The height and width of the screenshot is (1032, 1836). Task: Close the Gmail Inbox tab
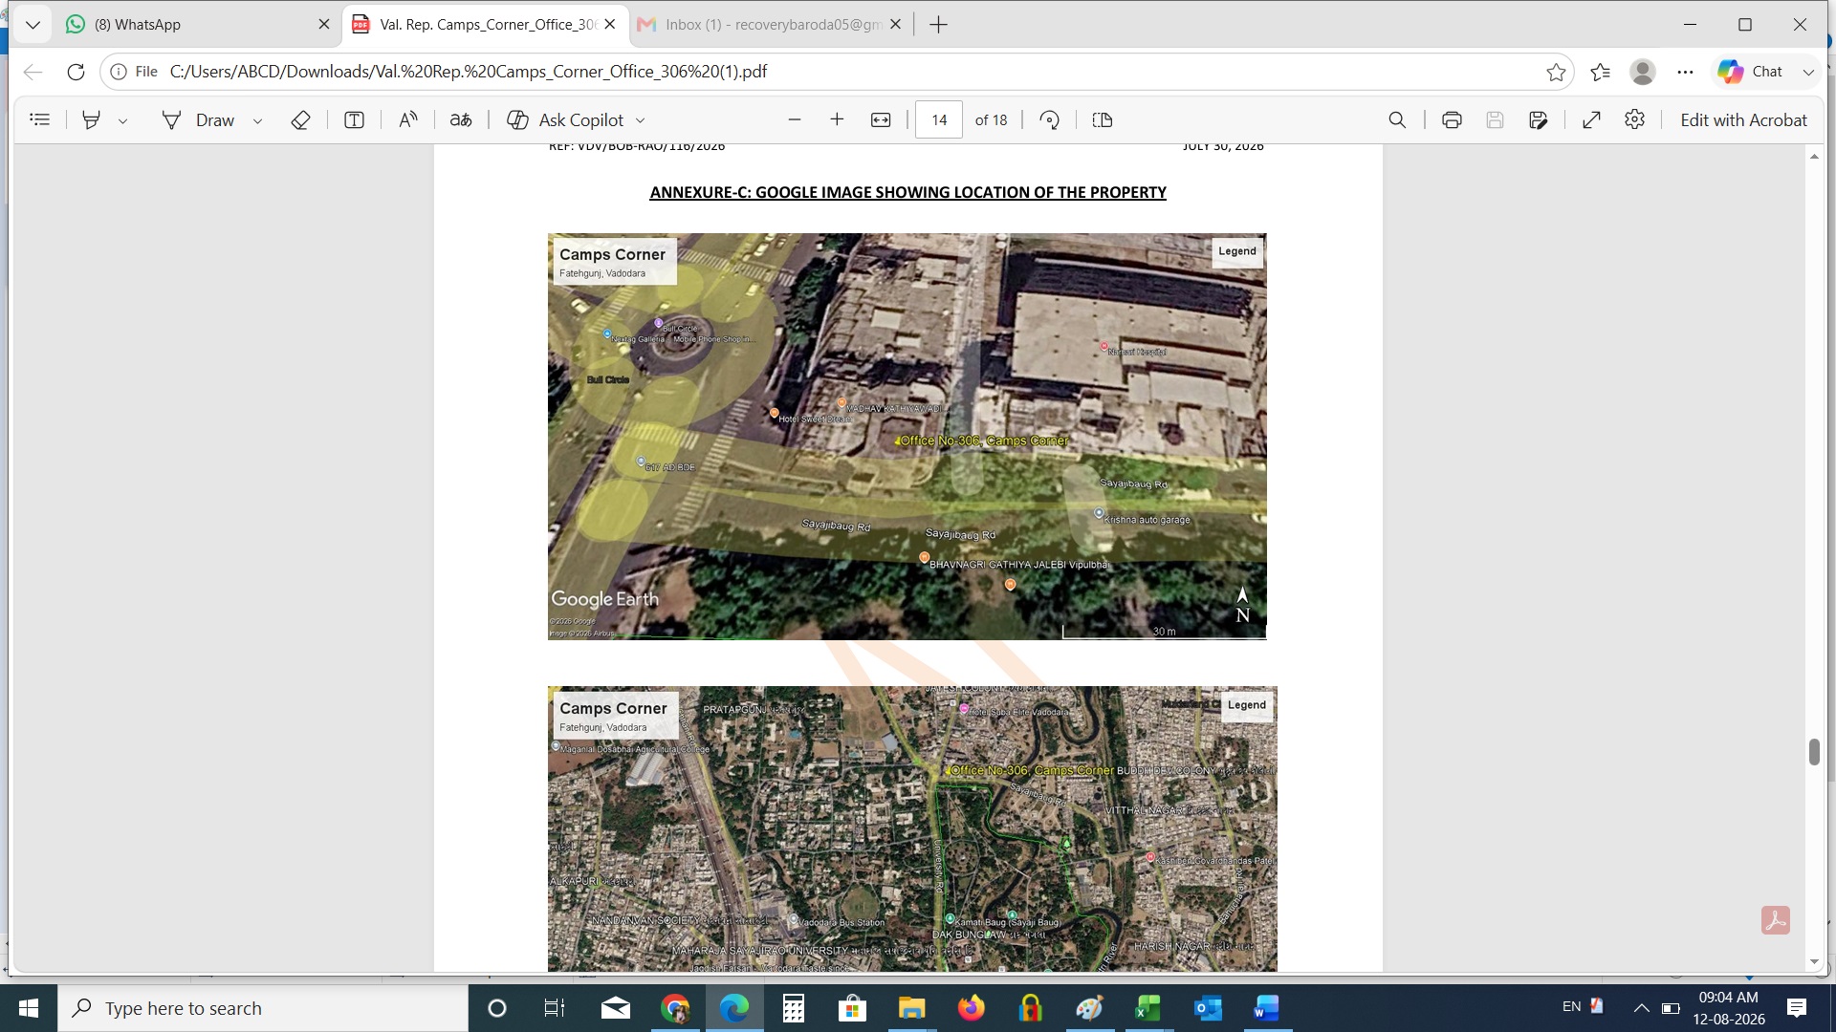(x=895, y=25)
